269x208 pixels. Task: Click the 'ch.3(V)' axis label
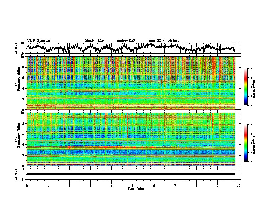(16, 174)
